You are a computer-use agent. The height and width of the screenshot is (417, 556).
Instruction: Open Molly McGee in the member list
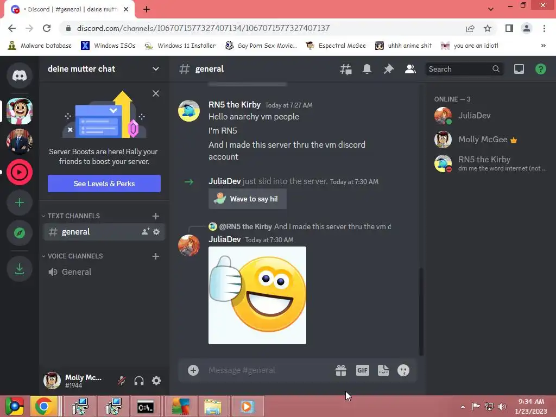coord(489,140)
